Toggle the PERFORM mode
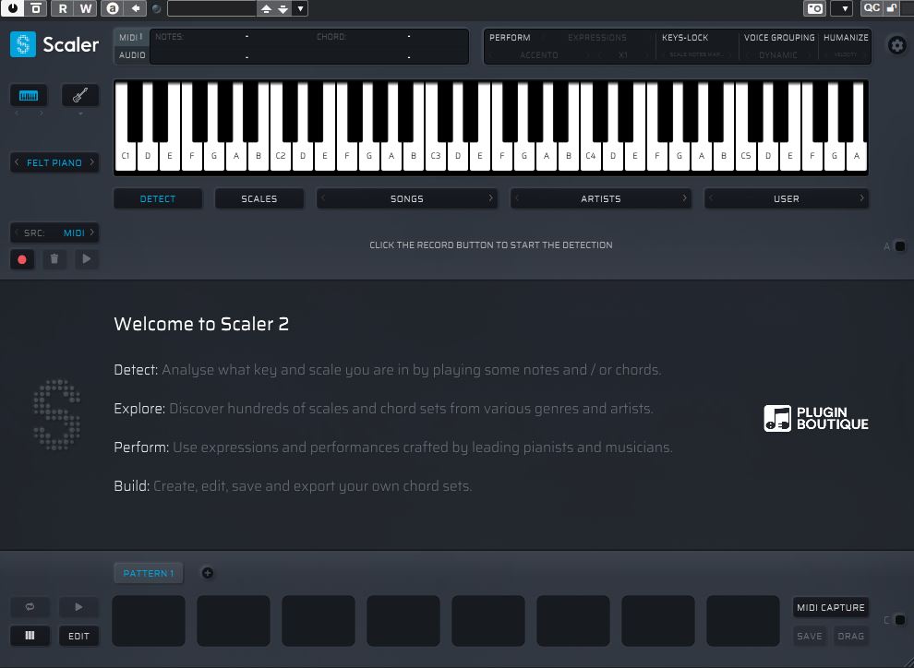This screenshot has height=668, width=914. pos(510,37)
